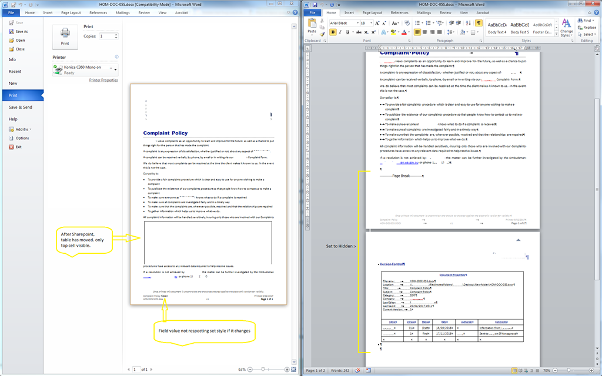Click the large Print button with printer icon
This screenshot has height=376, width=602.
(65, 37)
